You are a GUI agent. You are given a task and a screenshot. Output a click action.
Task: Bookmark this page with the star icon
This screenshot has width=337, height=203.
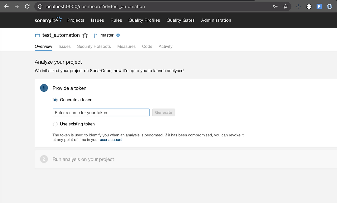285,7
